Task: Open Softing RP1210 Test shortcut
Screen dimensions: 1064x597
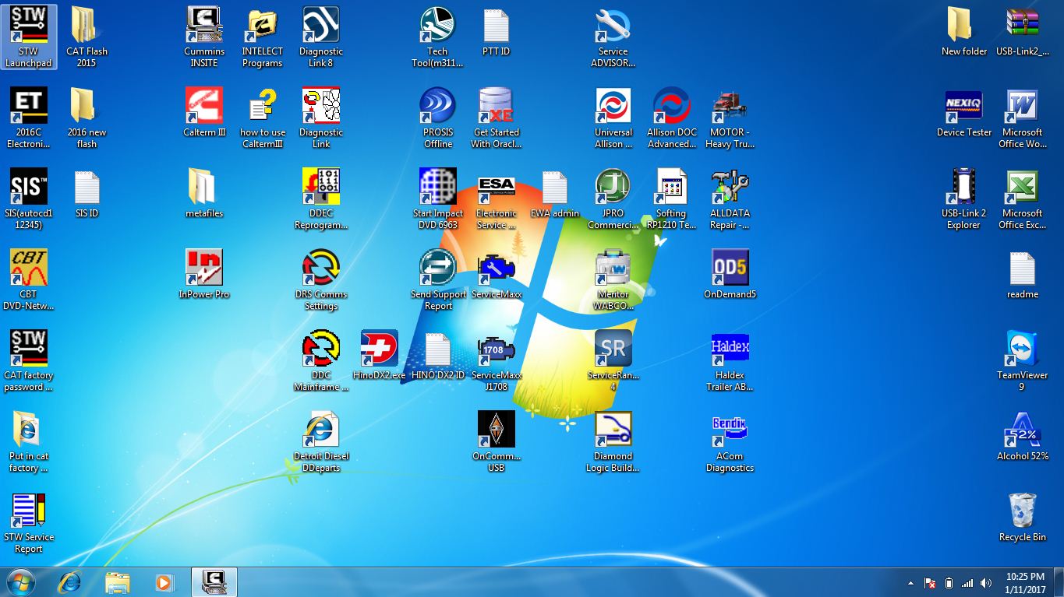Action: 671,198
